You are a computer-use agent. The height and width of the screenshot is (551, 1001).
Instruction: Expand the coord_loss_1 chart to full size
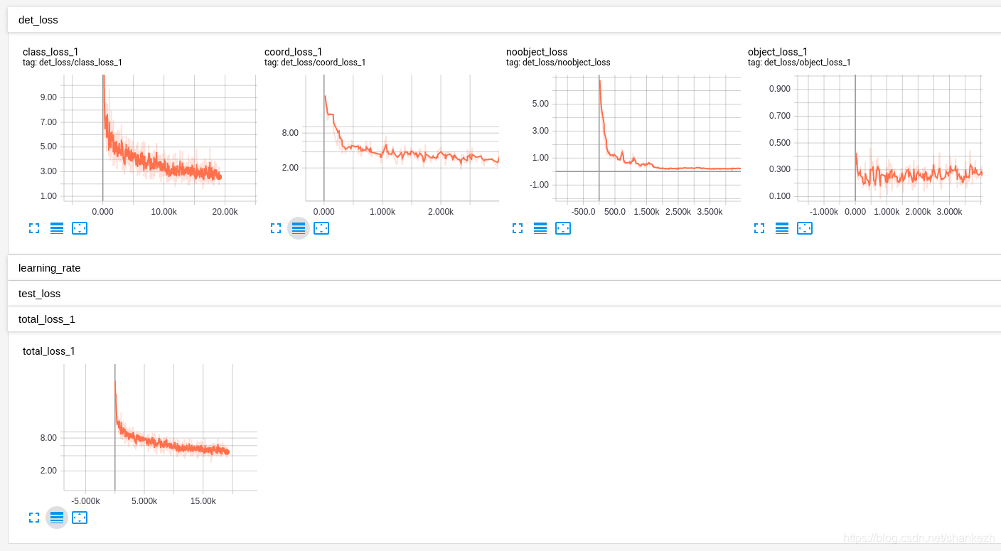[276, 228]
